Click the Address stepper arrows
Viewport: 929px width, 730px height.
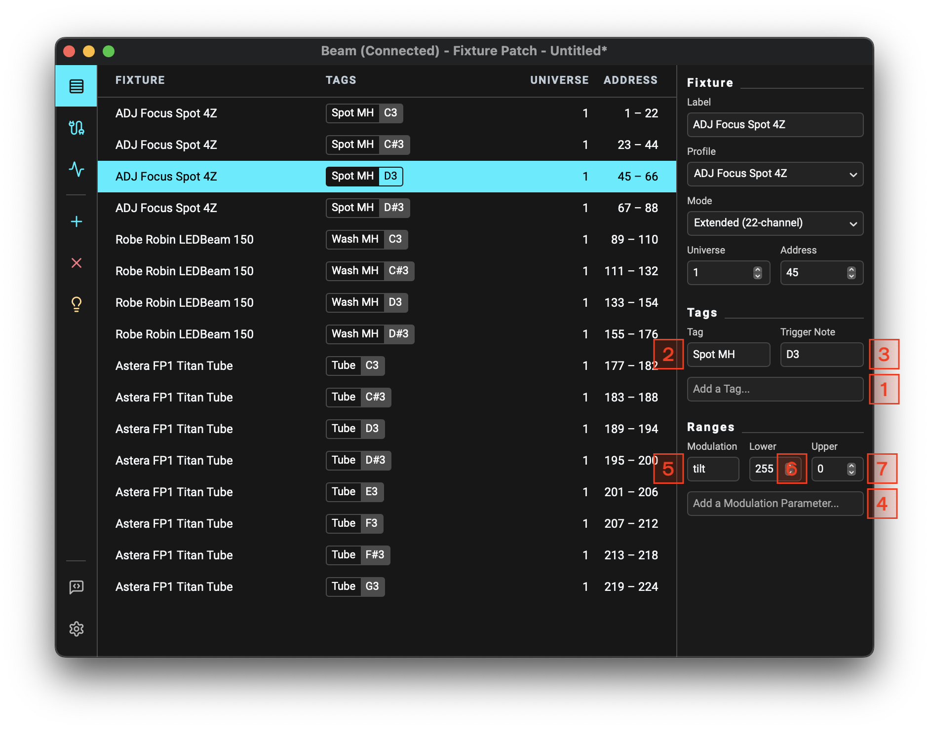851,273
